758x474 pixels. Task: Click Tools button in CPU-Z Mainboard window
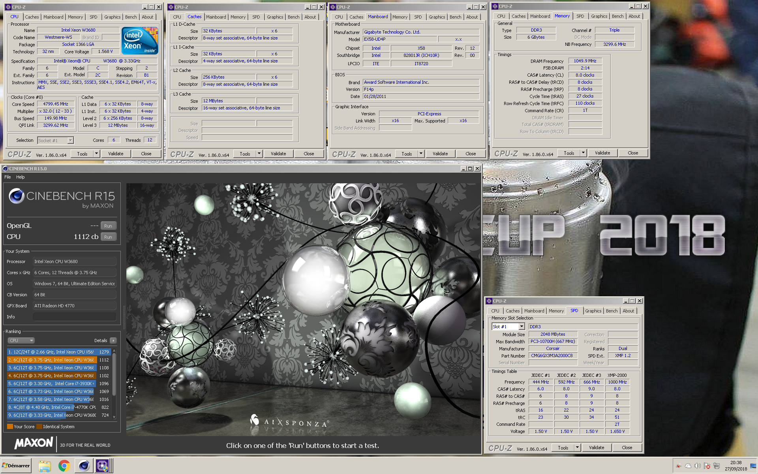(407, 154)
